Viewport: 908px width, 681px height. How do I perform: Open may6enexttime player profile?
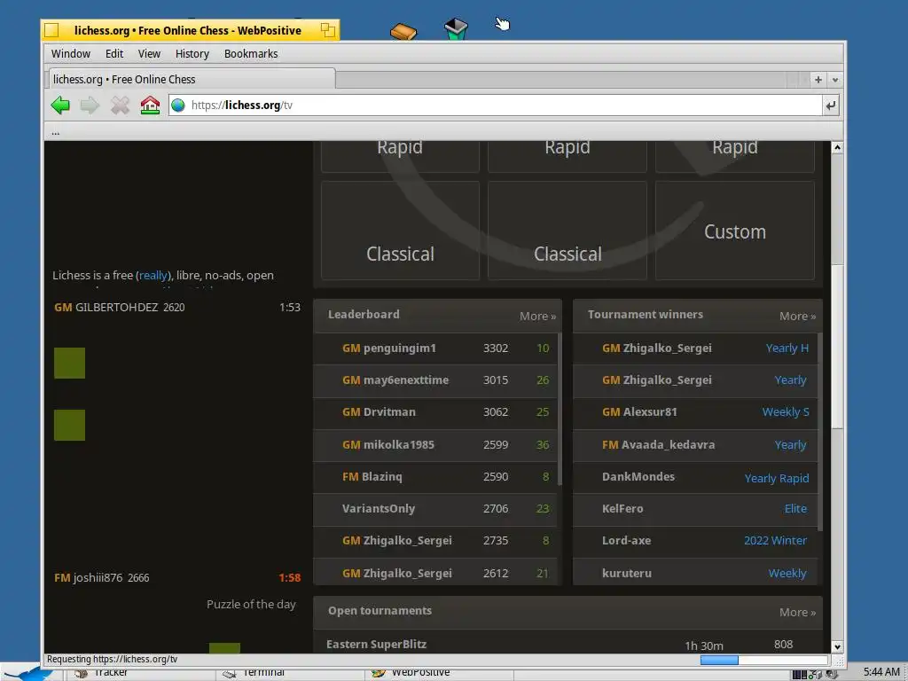point(406,380)
